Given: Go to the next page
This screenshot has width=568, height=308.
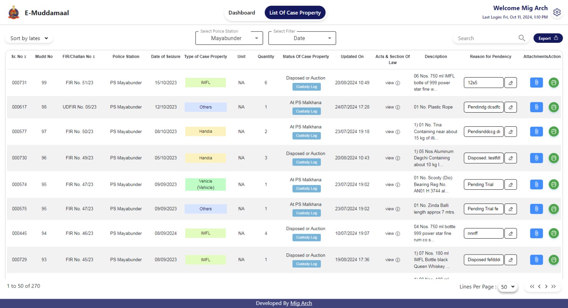Looking at the screenshot, I should coord(546,286).
